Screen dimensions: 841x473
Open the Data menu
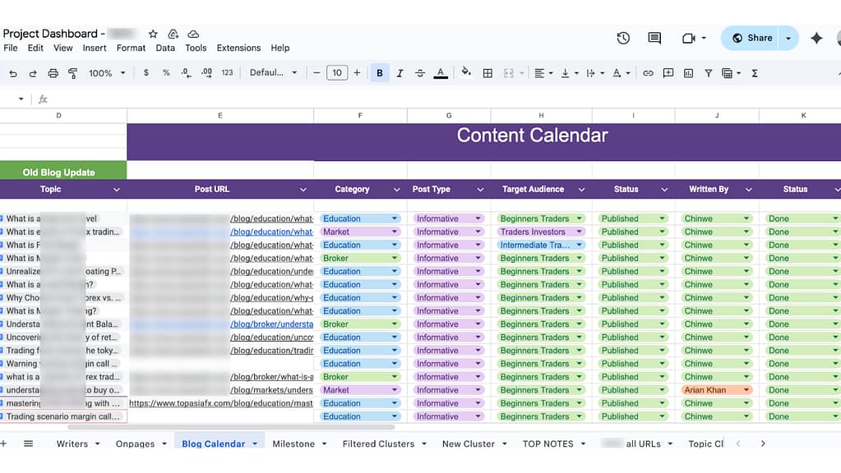(165, 48)
